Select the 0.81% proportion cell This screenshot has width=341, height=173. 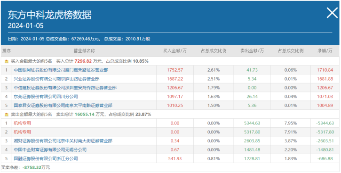(214, 158)
